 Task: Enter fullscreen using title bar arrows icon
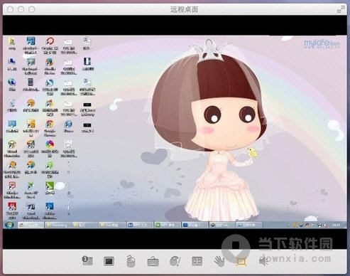click(x=341, y=9)
